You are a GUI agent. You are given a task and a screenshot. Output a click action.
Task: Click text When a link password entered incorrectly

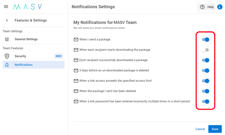point(134,102)
